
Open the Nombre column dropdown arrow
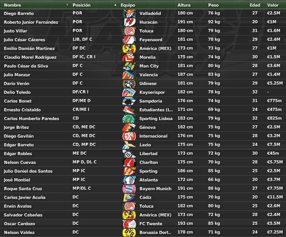click(x=67, y=5)
